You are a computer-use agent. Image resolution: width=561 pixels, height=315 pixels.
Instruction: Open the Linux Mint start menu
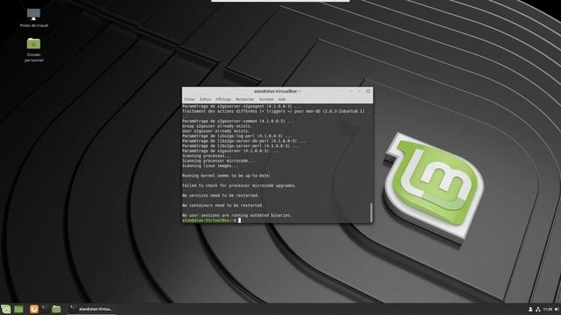coord(6,309)
